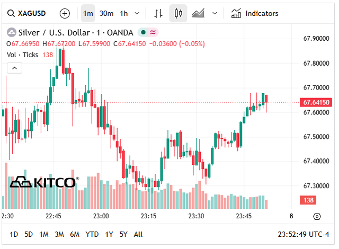Click the high value H67.67200
The height and width of the screenshot is (249, 339).
click(x=59, y=44)
